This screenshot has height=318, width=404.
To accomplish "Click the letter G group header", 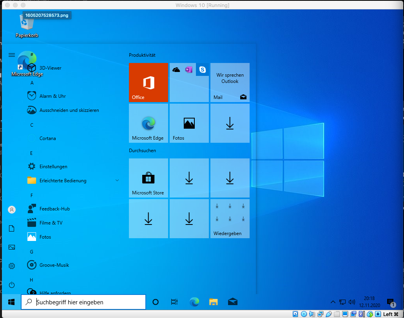I will point(32,252).
